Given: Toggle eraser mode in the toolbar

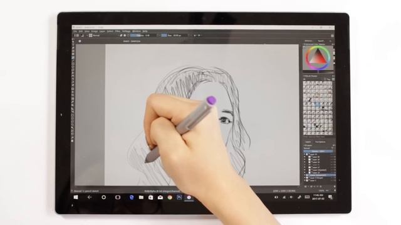Looking at the screenshot, I should pyautogui.click(x=121, y=36).
